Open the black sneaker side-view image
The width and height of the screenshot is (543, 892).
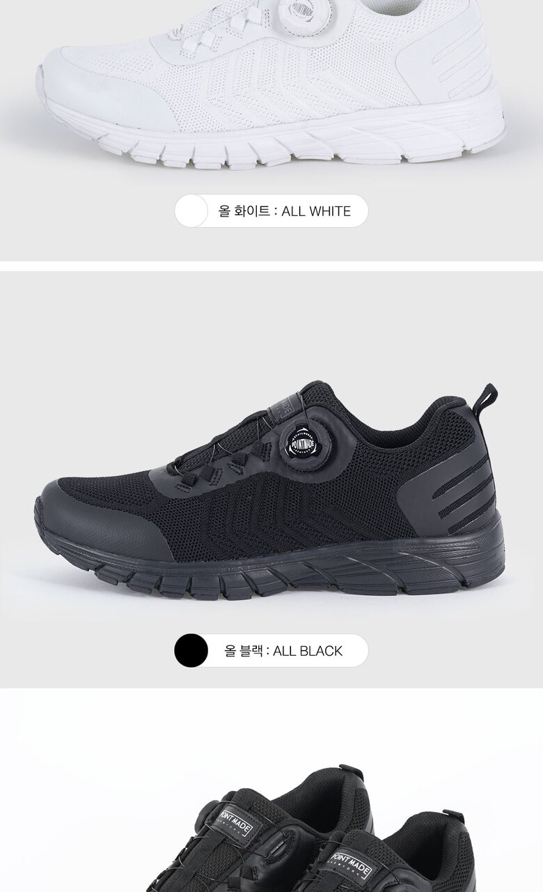[271, 491]
